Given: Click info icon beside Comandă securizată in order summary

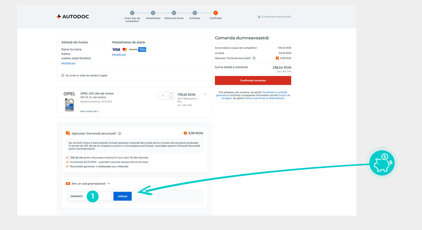Looking at the screenshot, I should [254, 58].
